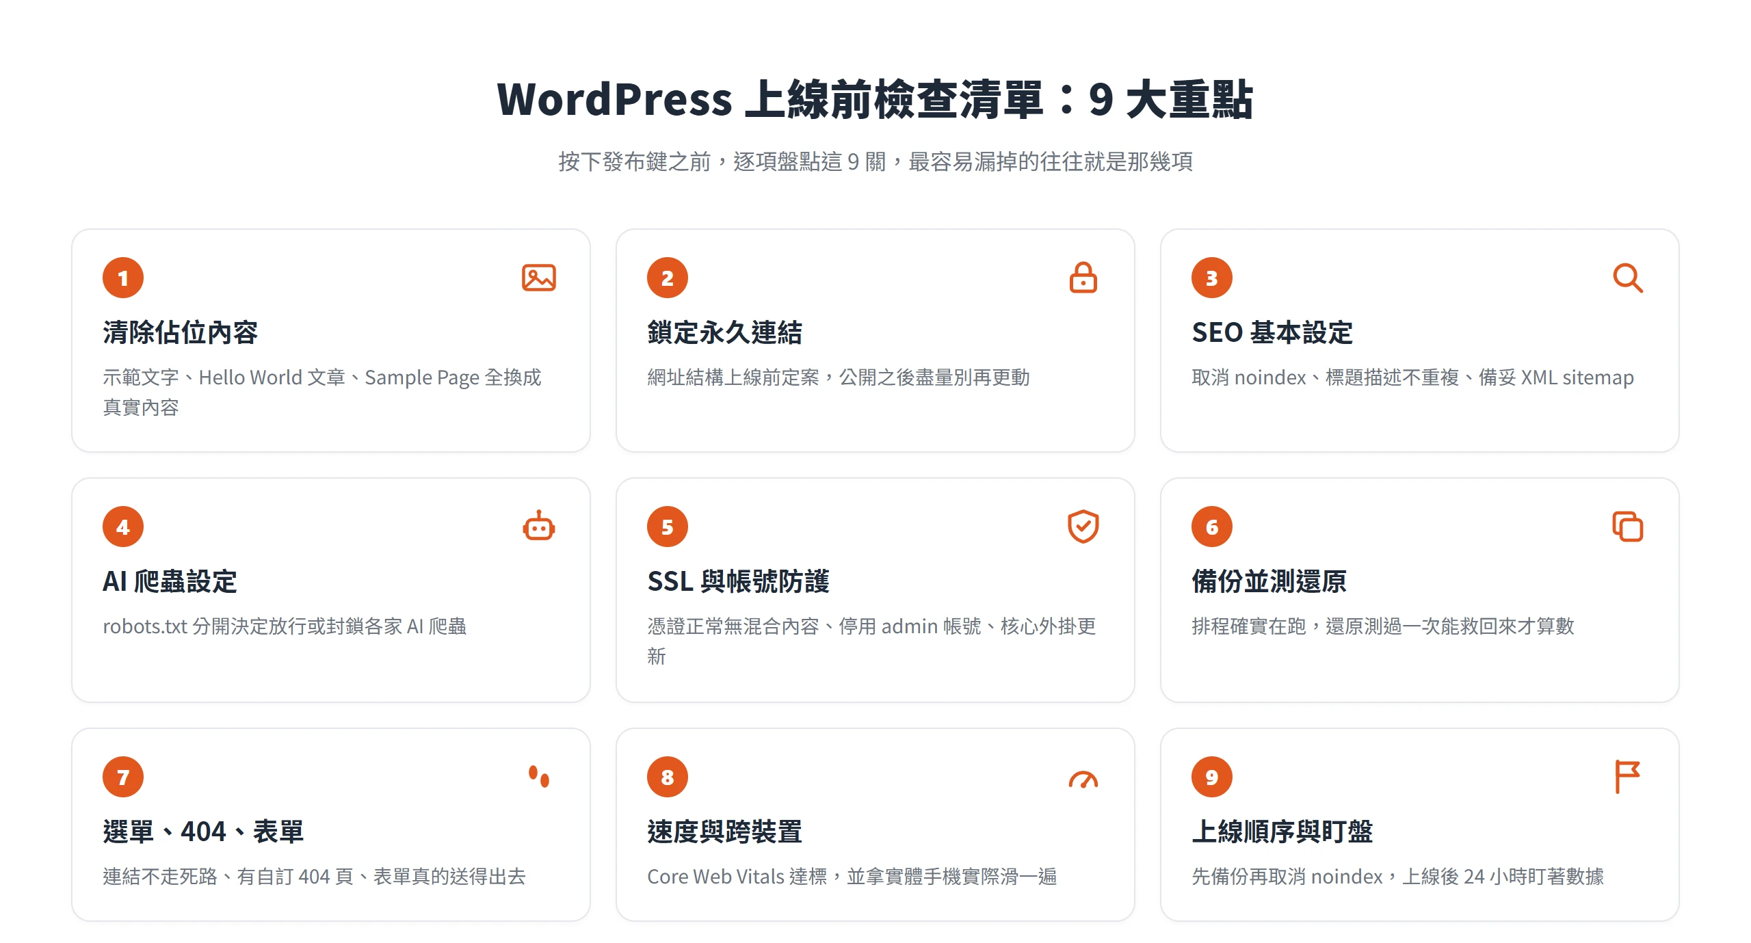
Task: Click the footprints icon on the 選單、404、表單 card
Action: 539,776
